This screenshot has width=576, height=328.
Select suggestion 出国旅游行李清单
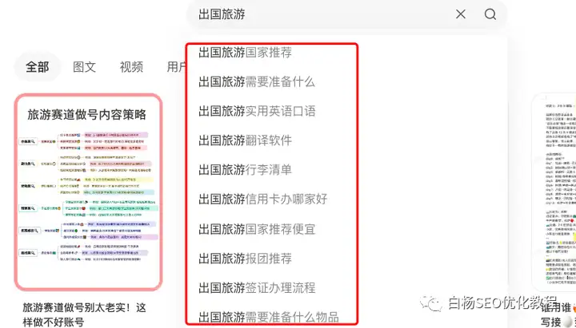point(246,170)
